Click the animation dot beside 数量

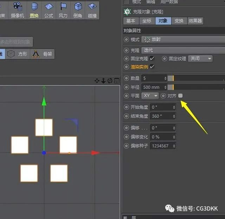tap(127, 78)
